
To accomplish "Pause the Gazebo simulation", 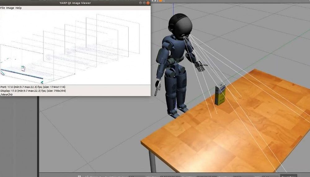I will click(79, 176).
